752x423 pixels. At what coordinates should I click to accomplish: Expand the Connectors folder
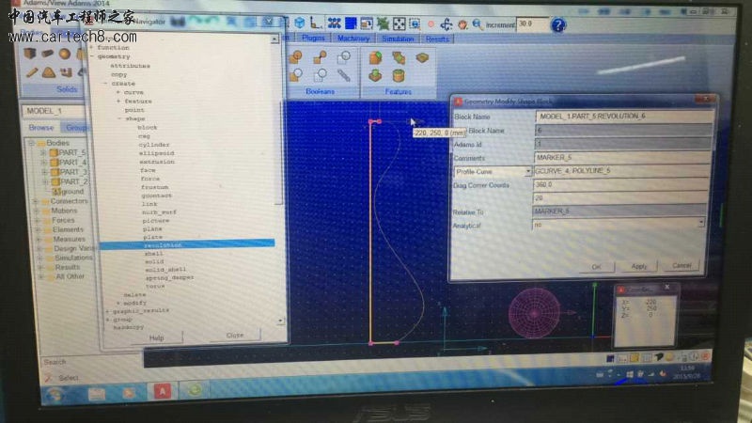click(x=35, y=201)
